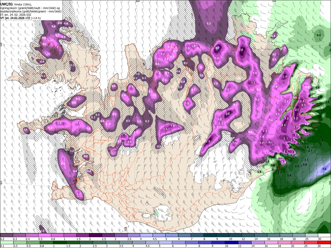This screenshot has height=248, width=331.
Task: Click pale grey snow swatch between 20 and 25
Action: 299,235
